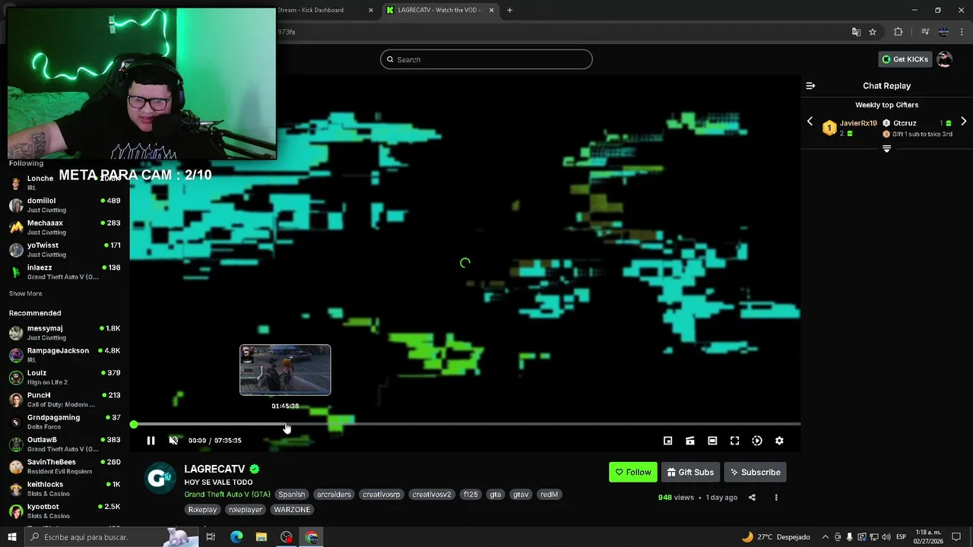Image resolution: width=973 pixels, height=547 pixels.
Task: Open the Lonche channel in Following
Action: pos(65,182)
